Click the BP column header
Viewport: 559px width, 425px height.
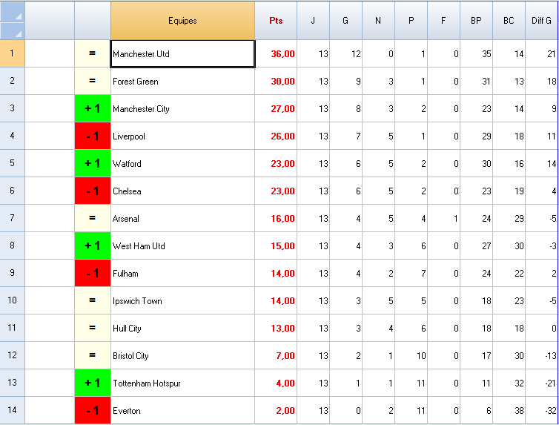476,21
